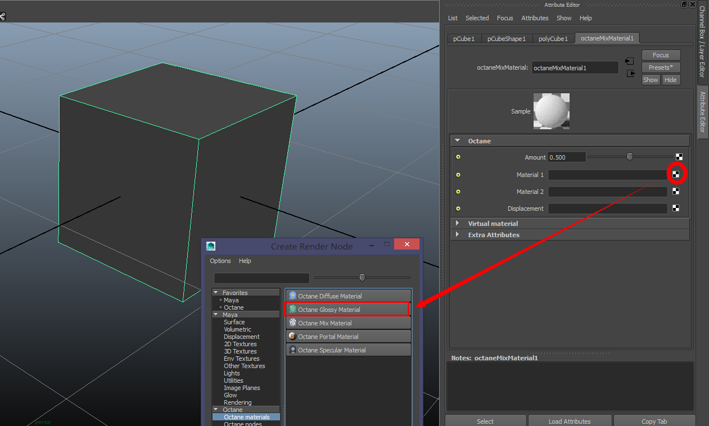This screenshot has height=426, width=709.
Task: Switch to the pCube1 tab
Action: (x=464, y=39)
